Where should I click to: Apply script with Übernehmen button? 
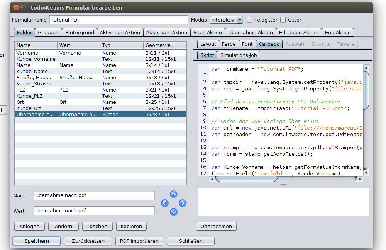tap(216, 226)
